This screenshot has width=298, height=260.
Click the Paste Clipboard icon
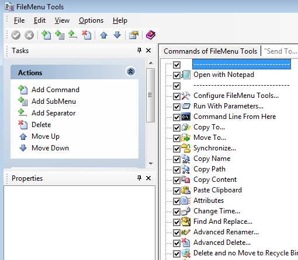pos(186,190)
